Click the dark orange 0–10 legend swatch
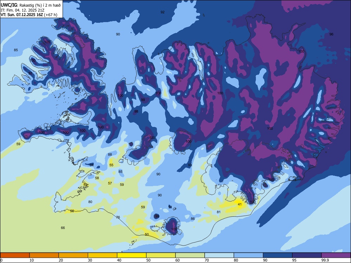 (x=15, y=255)
